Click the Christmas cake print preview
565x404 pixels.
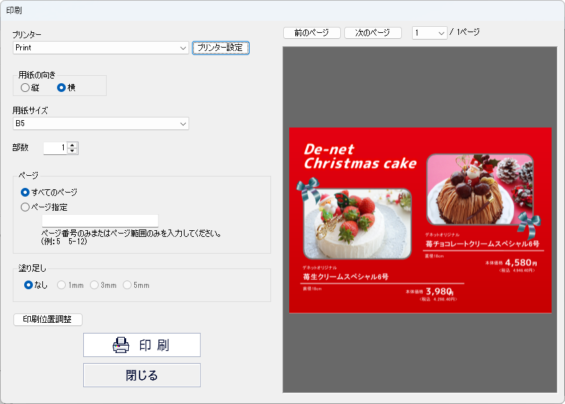[x=420, y=220]
